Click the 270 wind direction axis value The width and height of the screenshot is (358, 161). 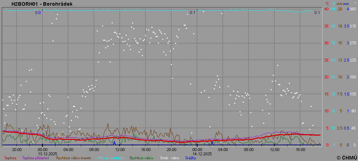click(353, 43)
